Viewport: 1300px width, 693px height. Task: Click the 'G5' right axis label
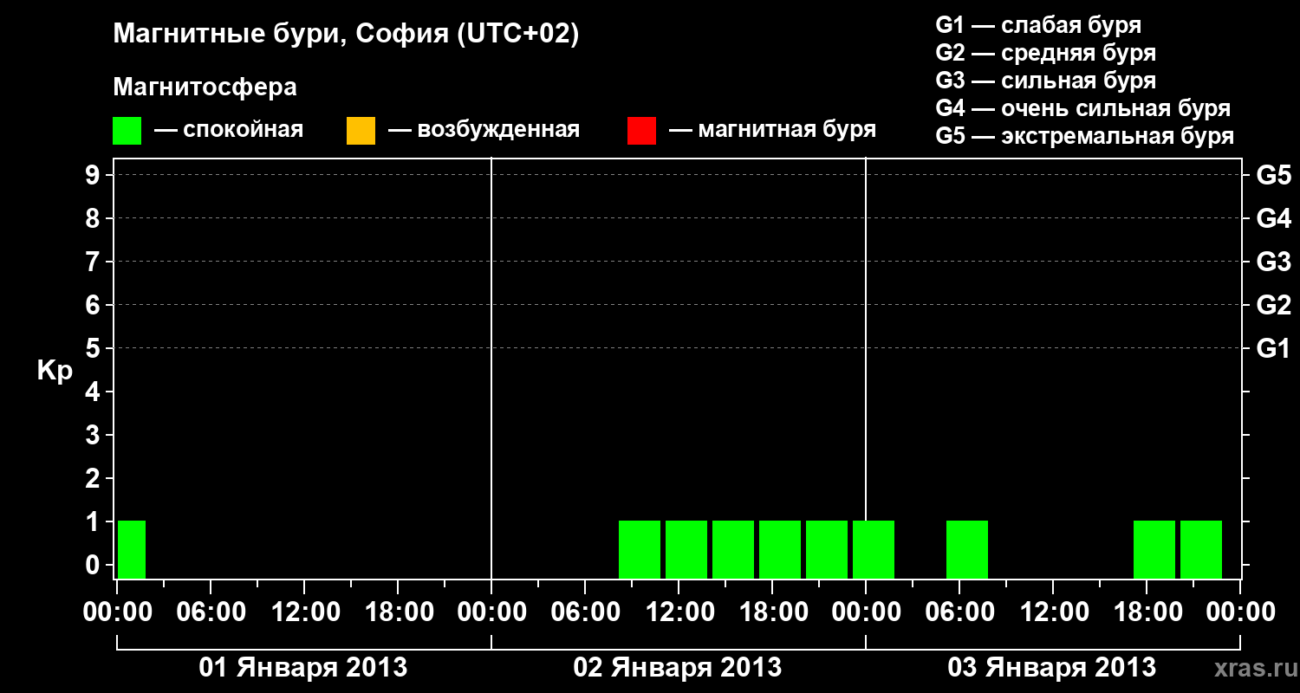(1274, 175)
